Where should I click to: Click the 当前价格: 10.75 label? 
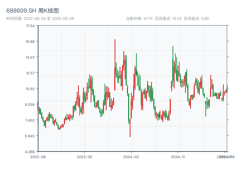tap(139, 19)
